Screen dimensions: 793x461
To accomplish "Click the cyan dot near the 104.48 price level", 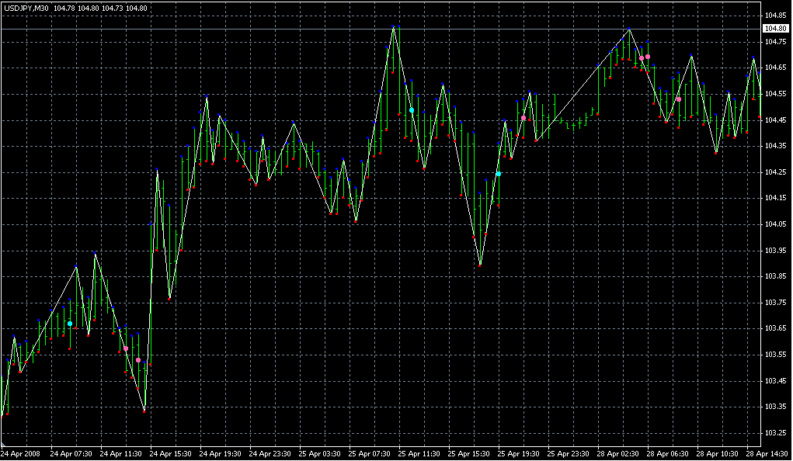I will point(412,111).
